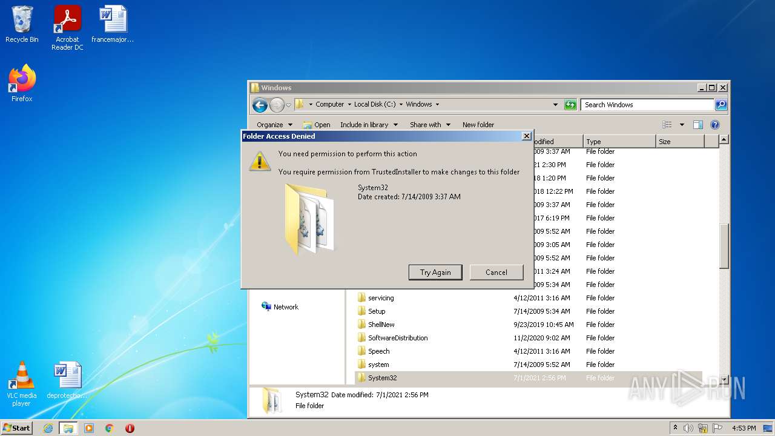This screenshot has height=436, width=775.
Task: Open Internet Explorer from the taskbar
Action: pos(48,428)
